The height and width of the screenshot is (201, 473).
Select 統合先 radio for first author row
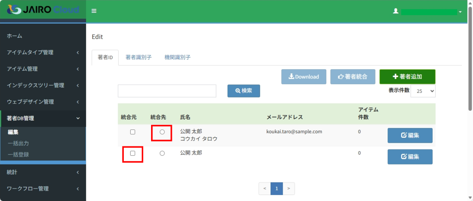pos(162,132)
